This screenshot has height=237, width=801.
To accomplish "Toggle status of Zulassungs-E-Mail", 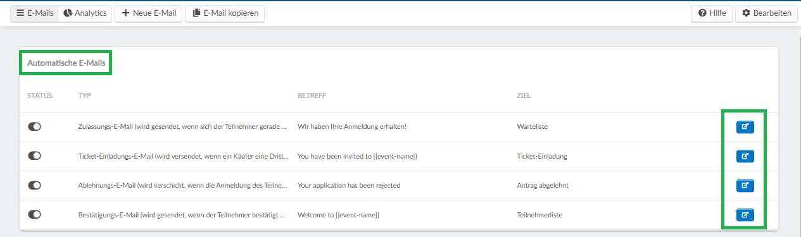I will (x=34, y=126).
